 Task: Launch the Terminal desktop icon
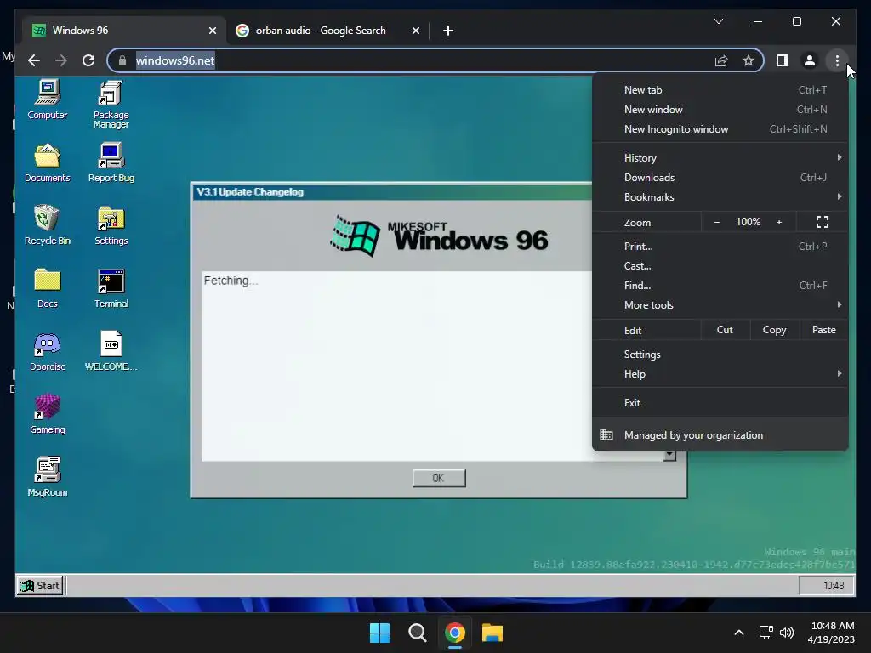(111, 287)
